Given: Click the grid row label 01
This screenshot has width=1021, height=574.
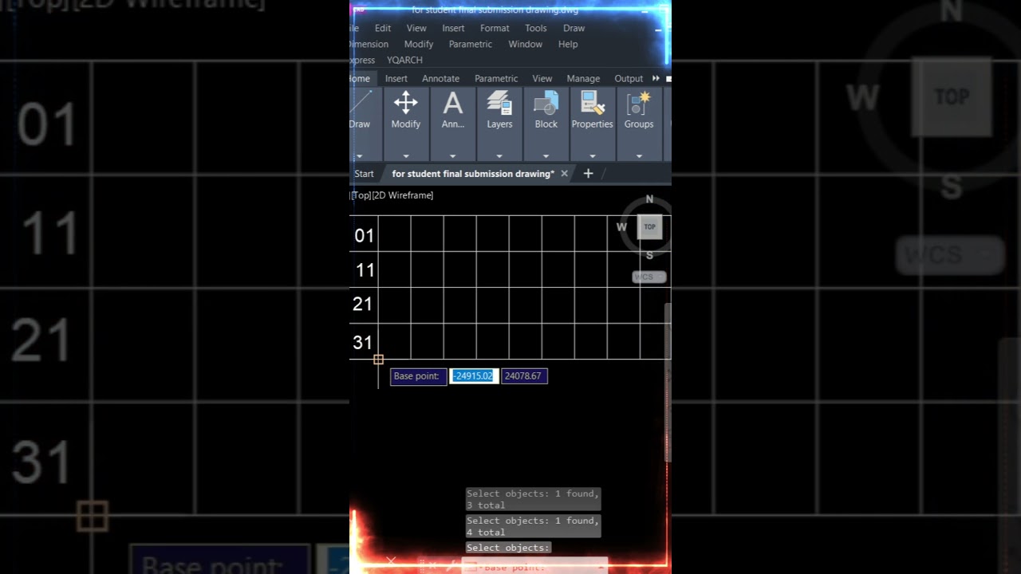Looking at the screenshot, I should [364, 236].
